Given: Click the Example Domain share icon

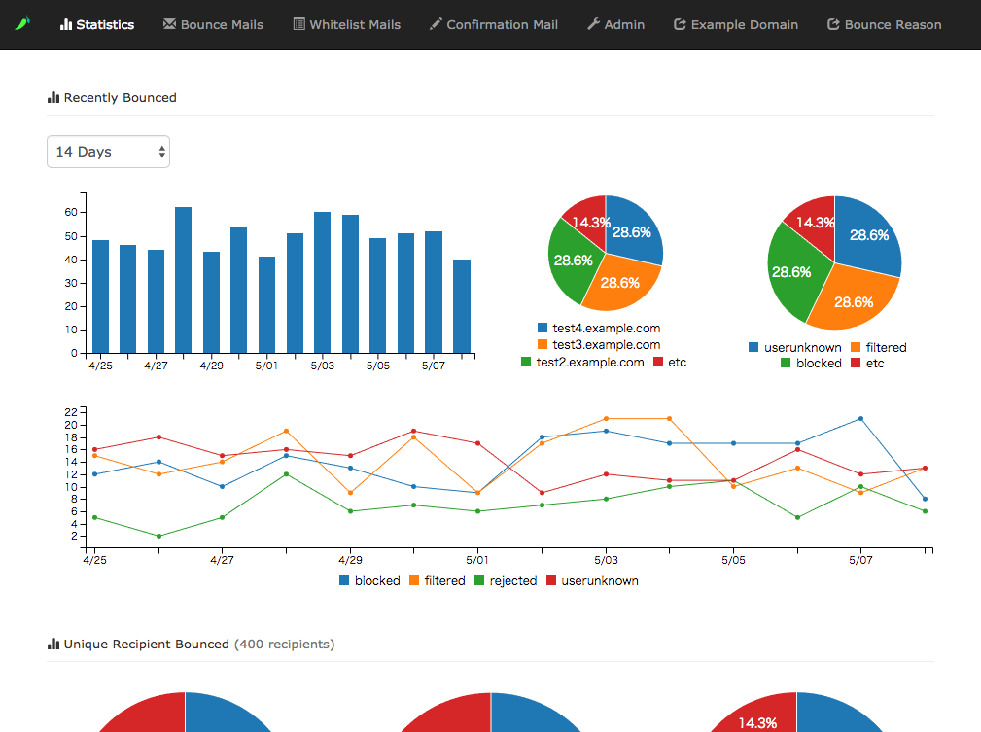Looking at the screenshot, I should [680, 24].
